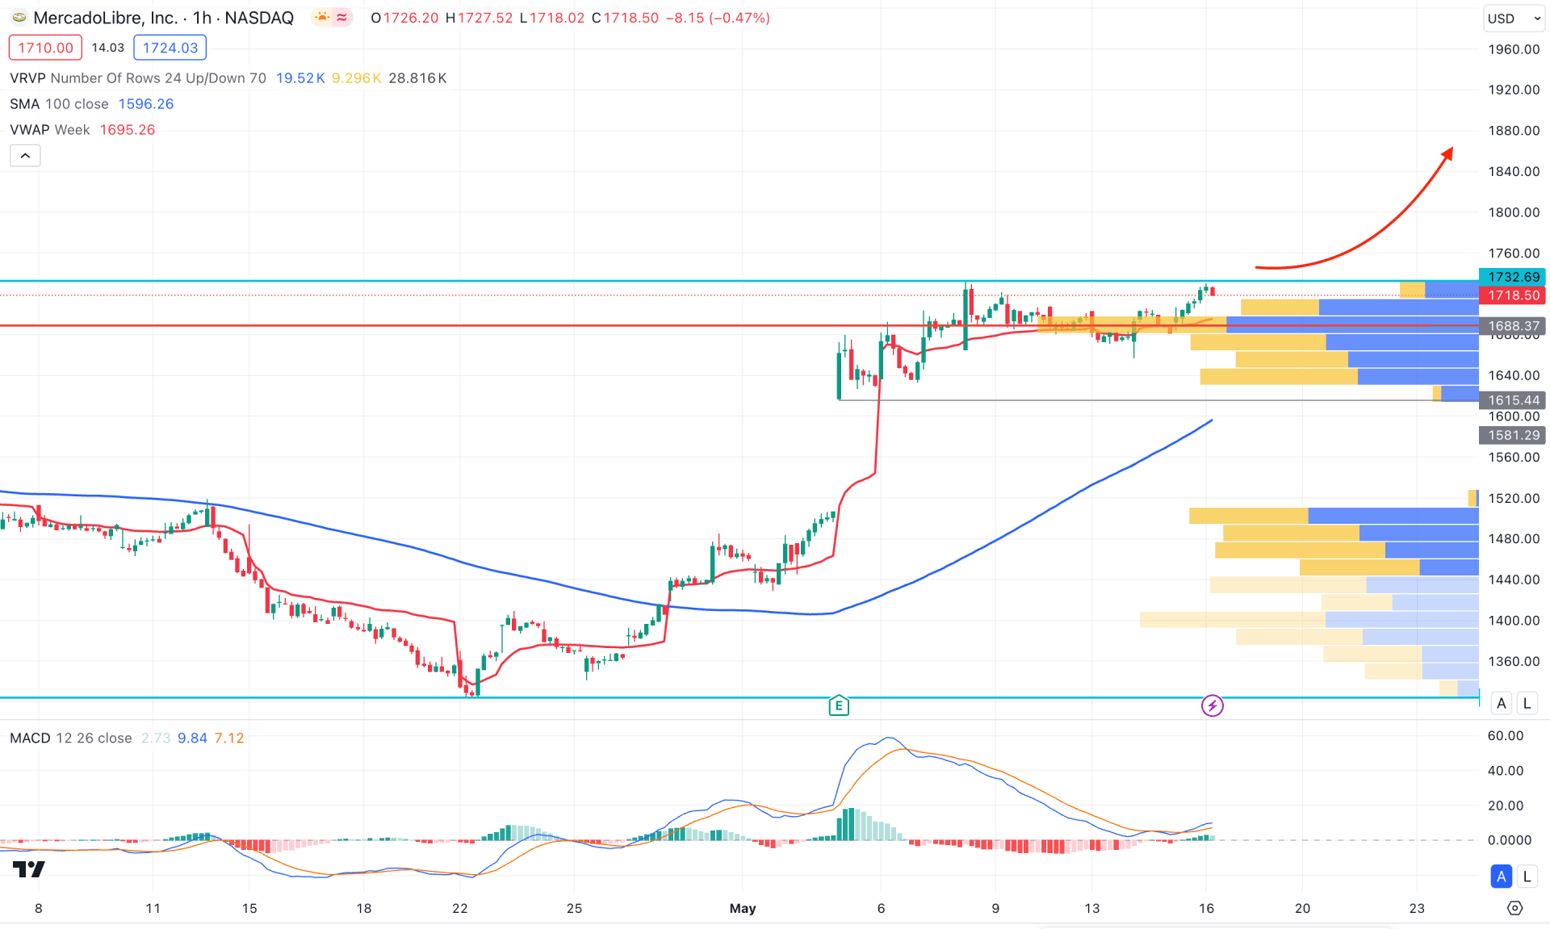Select the VRVP indicator legend
This screenshot has width=1550, height=929.
pos(138,78)
